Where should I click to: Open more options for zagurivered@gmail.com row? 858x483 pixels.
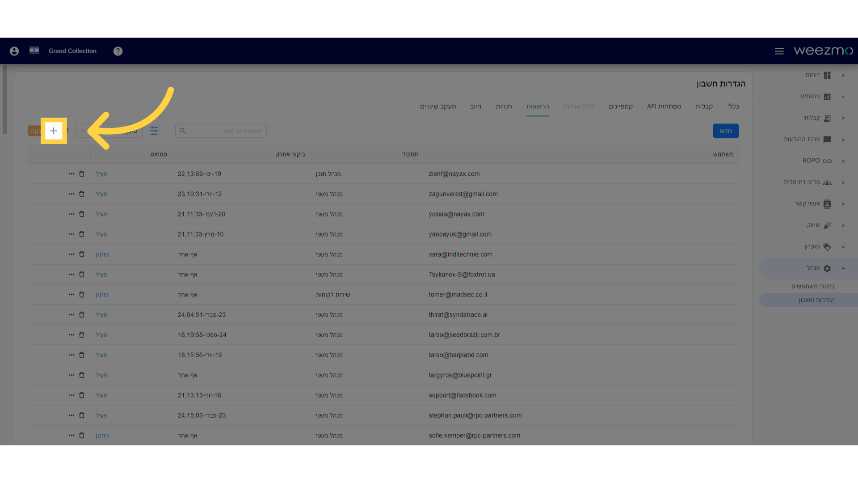click(71, 194)
